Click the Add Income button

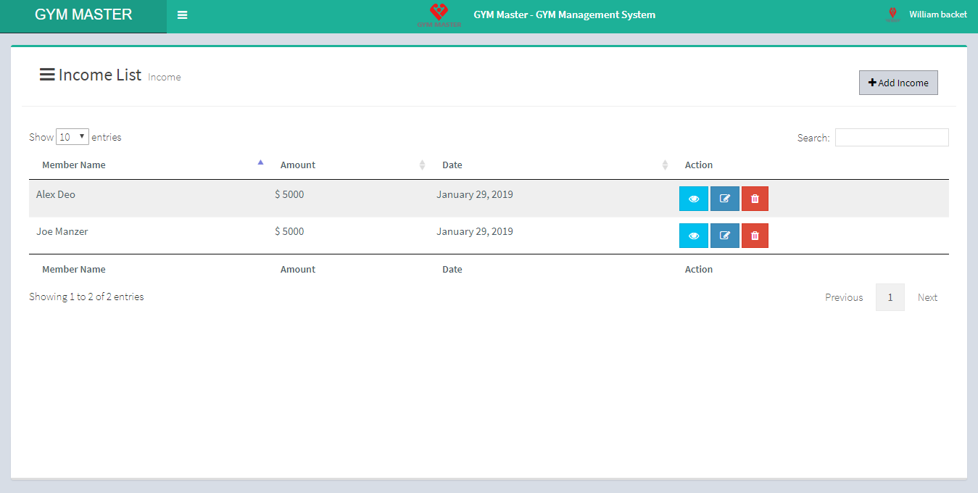pyautogui.click(x=898, y=83)
